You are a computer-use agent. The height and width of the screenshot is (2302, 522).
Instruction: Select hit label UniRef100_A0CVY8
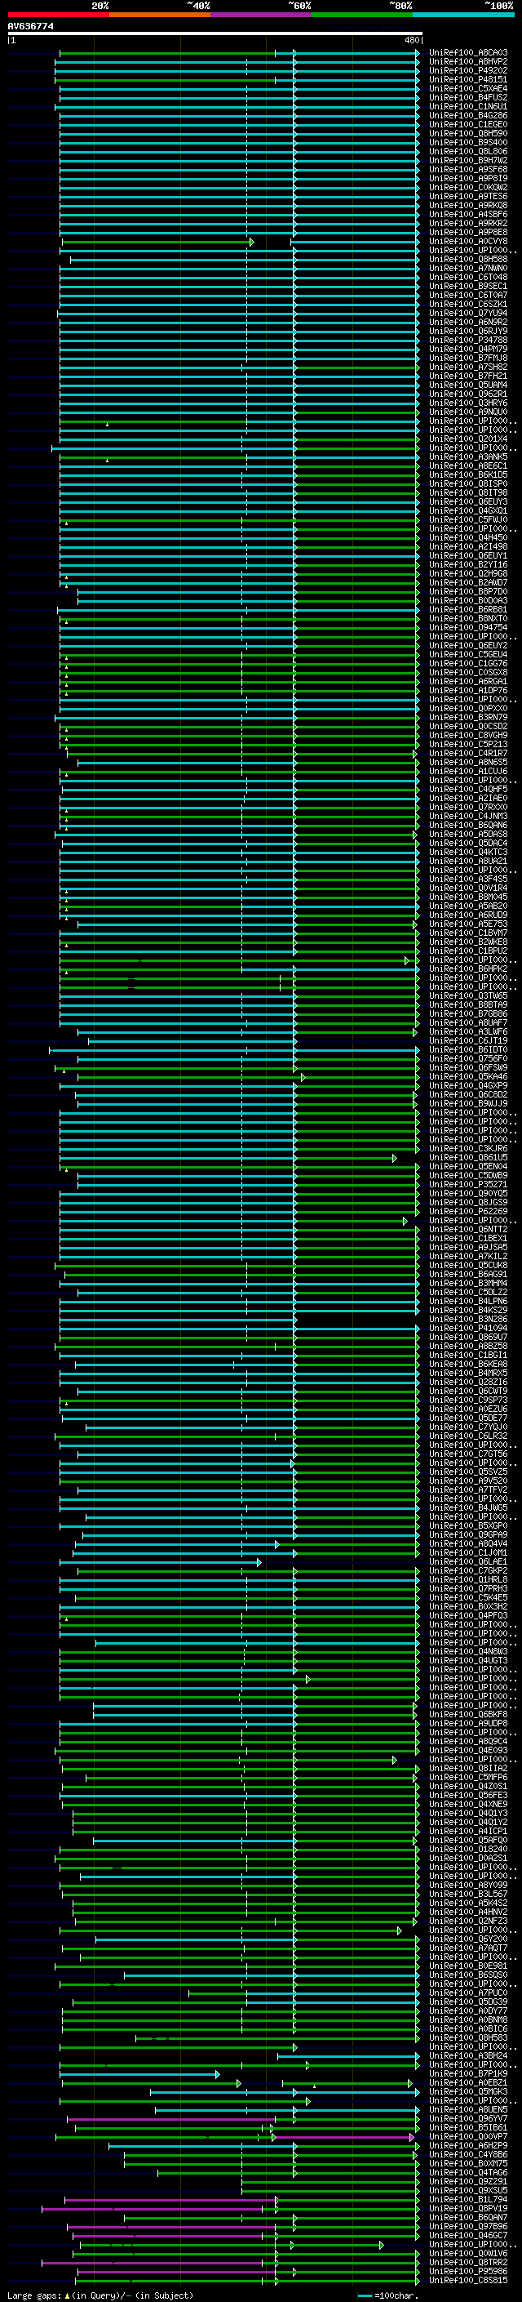click(x=468, y=241)
